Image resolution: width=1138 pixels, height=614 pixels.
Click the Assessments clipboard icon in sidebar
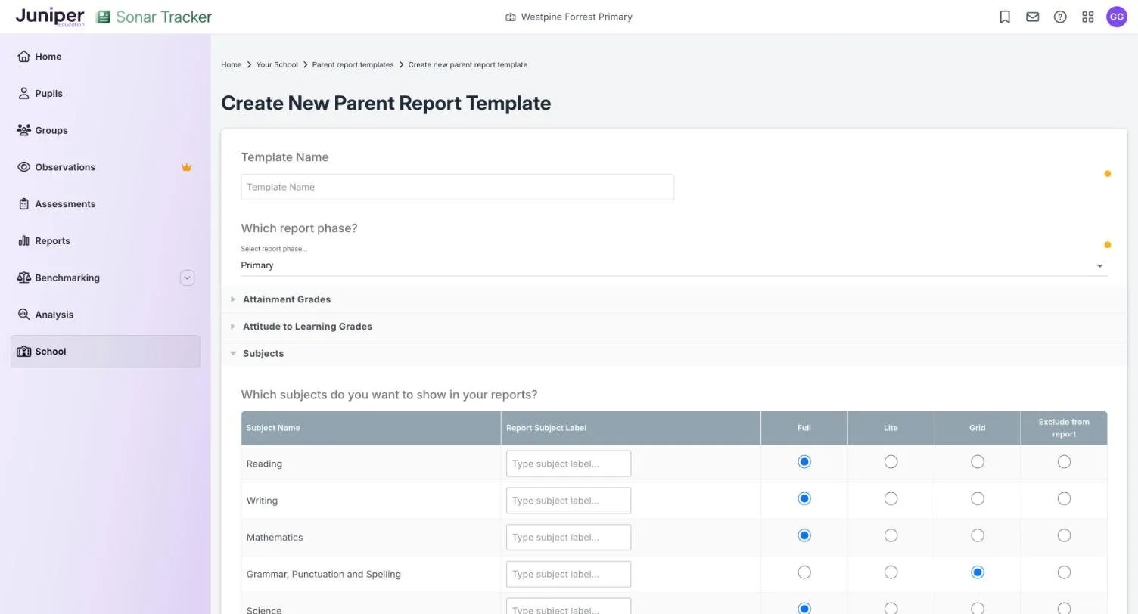pos(23,204)
